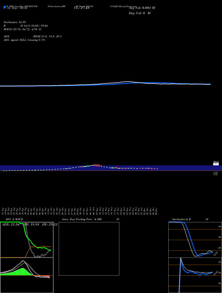Click the 'MACD: 29.74, 34.72, -4.98 D' line
Screen dimensions: 222x293
point(22,29)
